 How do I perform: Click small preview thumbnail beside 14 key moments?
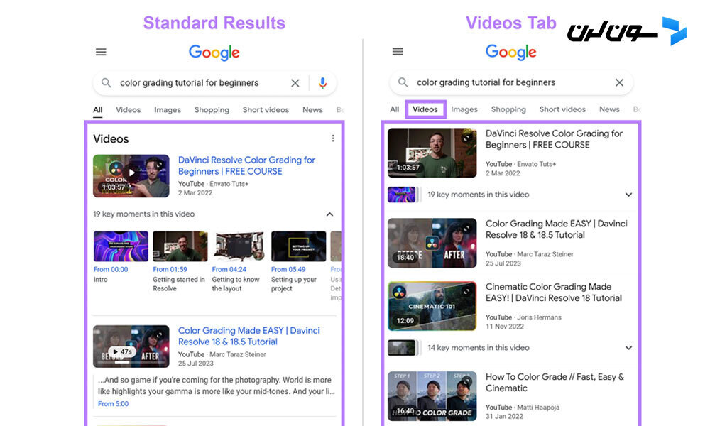click(402, 348)
